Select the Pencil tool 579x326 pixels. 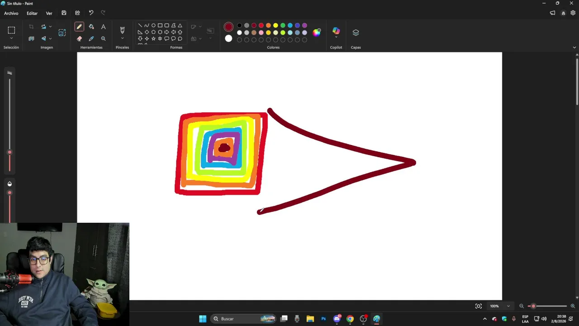[79, 27]
